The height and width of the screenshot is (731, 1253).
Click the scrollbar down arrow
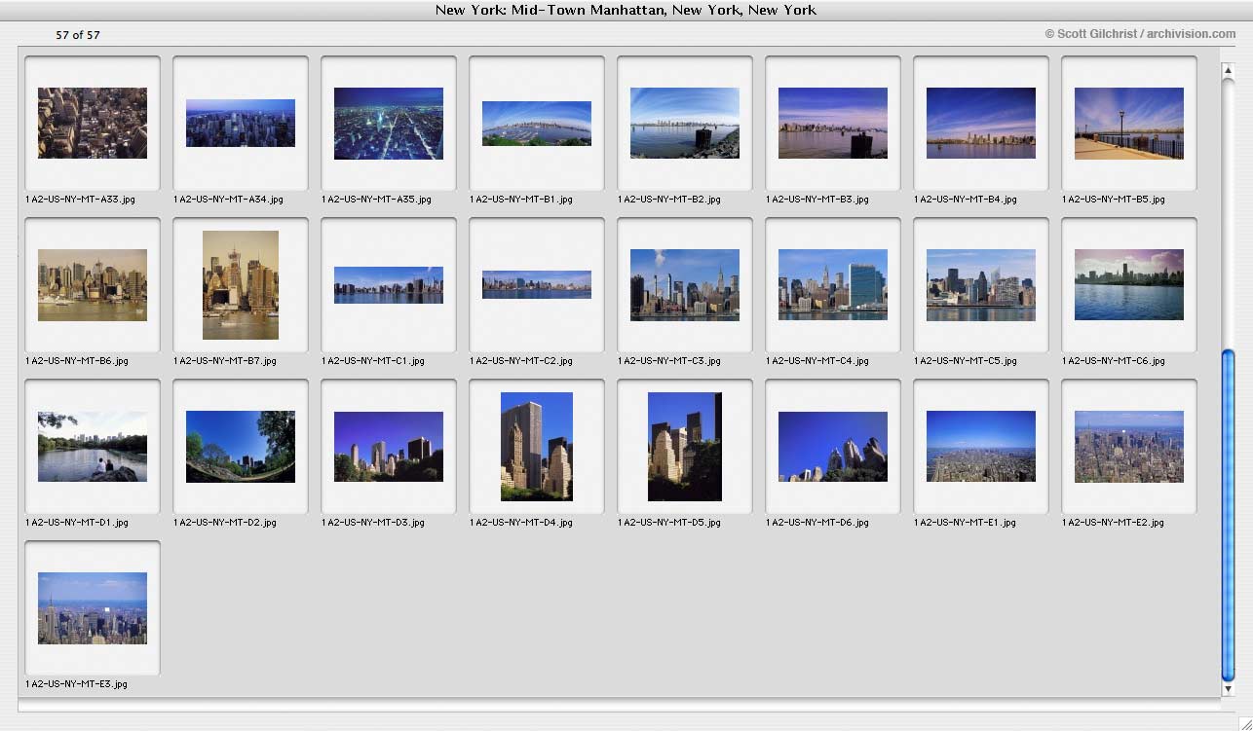pos(1228,689)
